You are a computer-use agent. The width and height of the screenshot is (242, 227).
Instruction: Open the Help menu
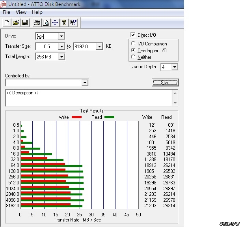coord(37,12)
